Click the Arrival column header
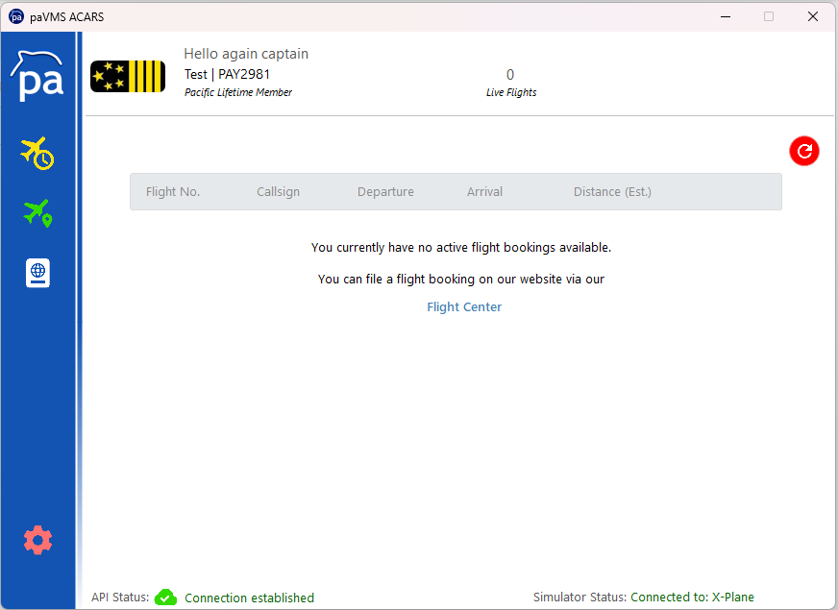Image resolution: width=838 pixels, height=610 pixels. click(484, 192)
